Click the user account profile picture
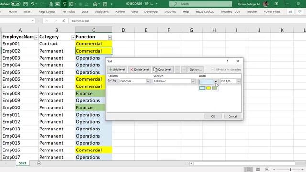This screenshot has height=172, width=306. click(x=266, y=4)
